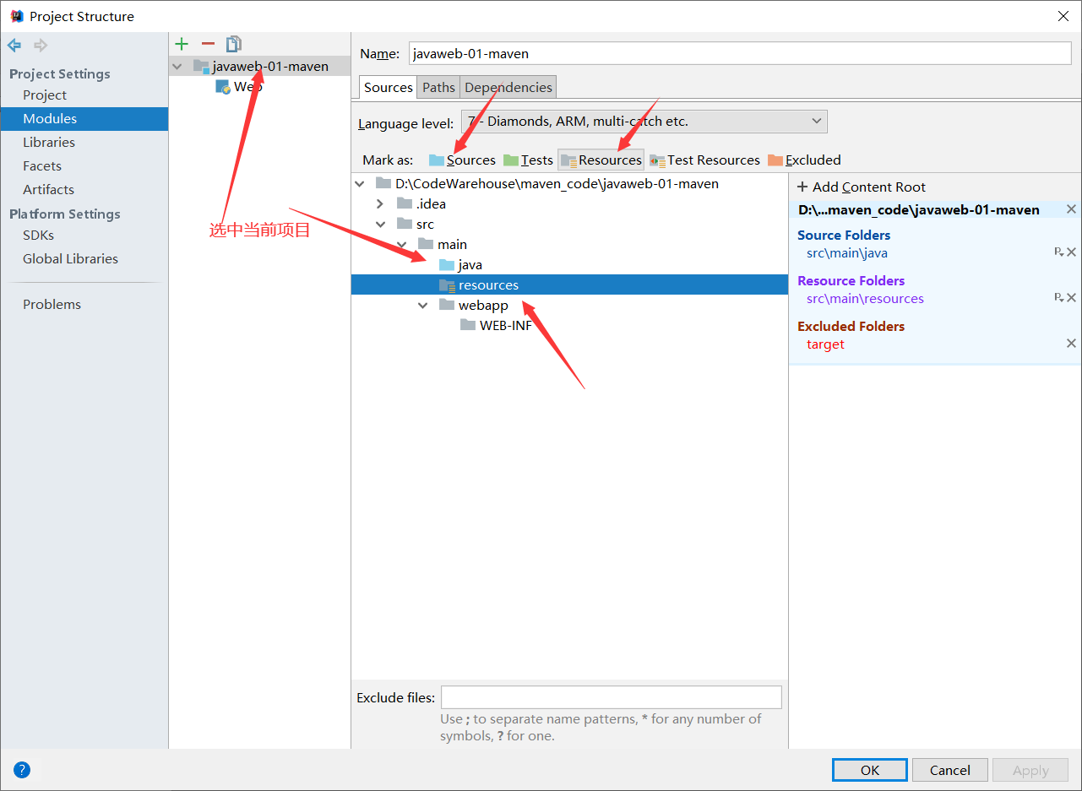Open Libraries settings
The width and height of the screenshot is (1082, 791).
(49, 143)
